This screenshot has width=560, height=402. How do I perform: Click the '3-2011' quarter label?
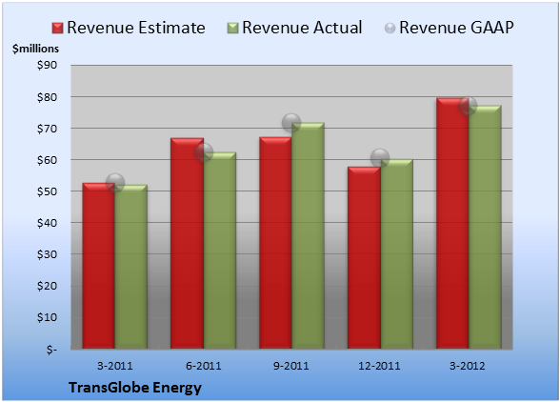[x=115, y=366]
